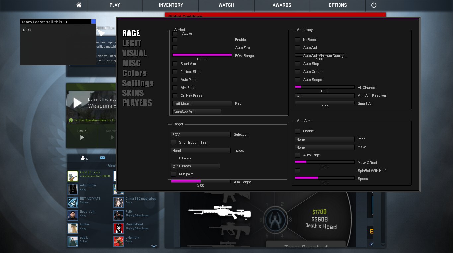Open the OPTIONS menu
The height and width of the screenshot is (253, 453).
click(338, 5)
